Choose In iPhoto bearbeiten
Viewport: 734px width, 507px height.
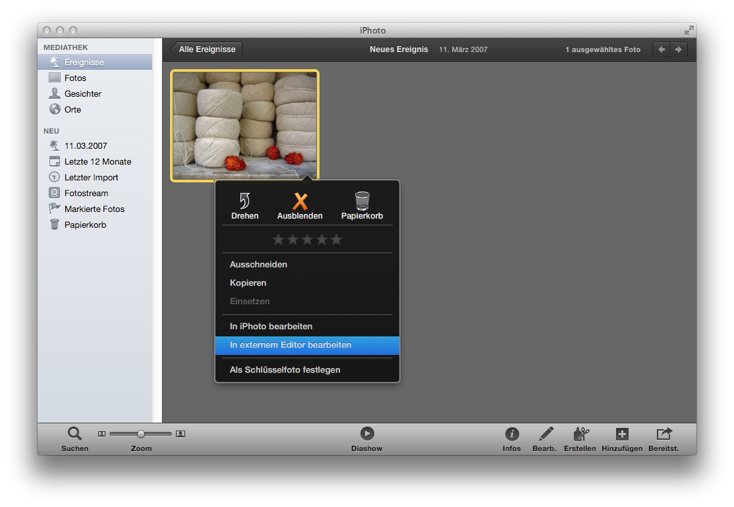click(x=271, y=327)
